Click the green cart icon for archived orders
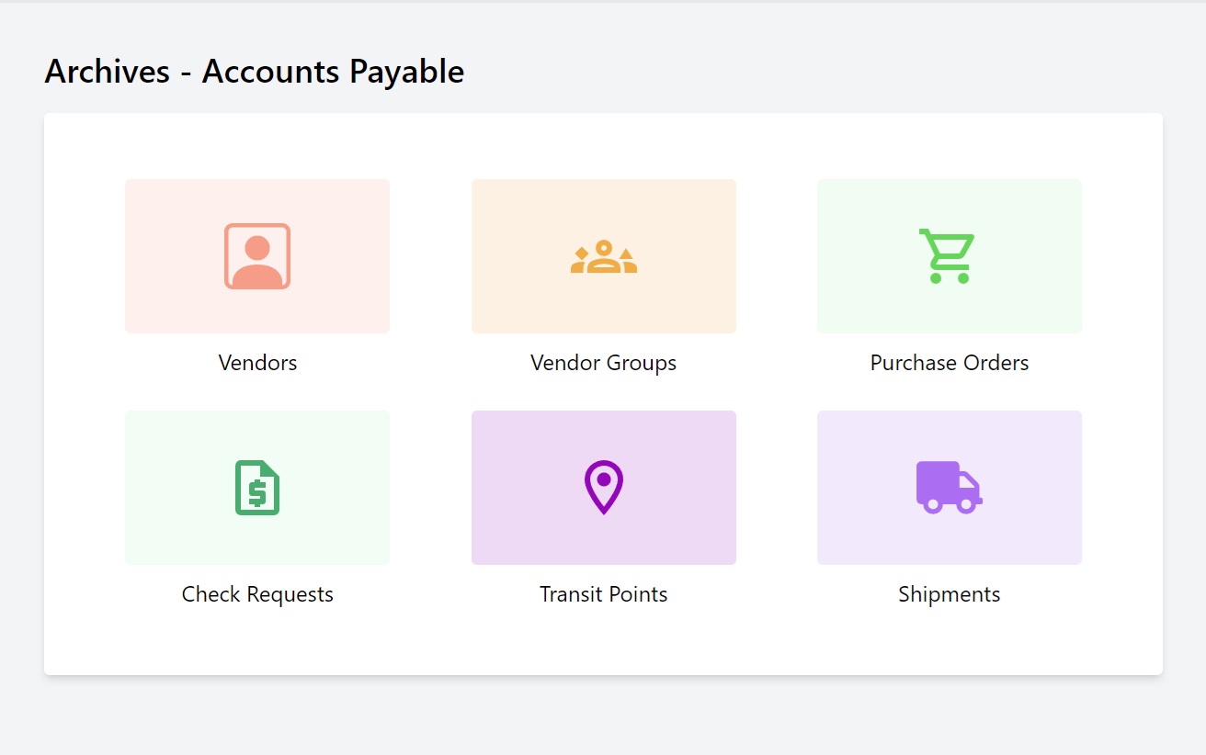This screenshot has height=755, width=1206. point(949,255)
